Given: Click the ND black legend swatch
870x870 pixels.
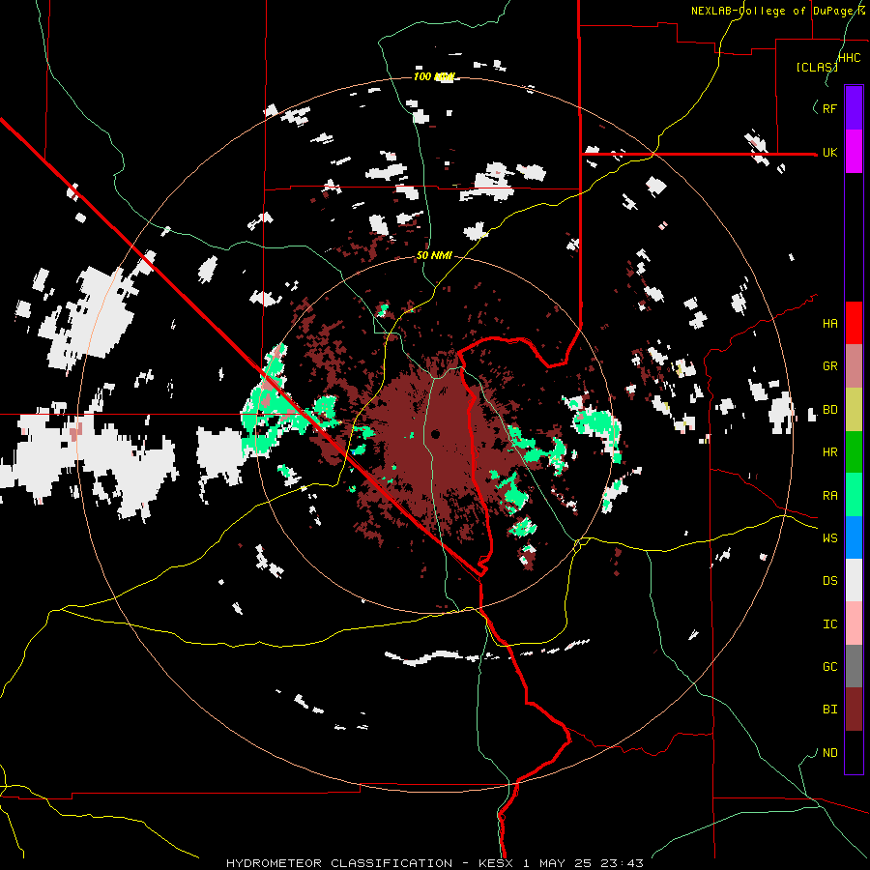Looking at the screenshot, I should [x=854, y=752].
